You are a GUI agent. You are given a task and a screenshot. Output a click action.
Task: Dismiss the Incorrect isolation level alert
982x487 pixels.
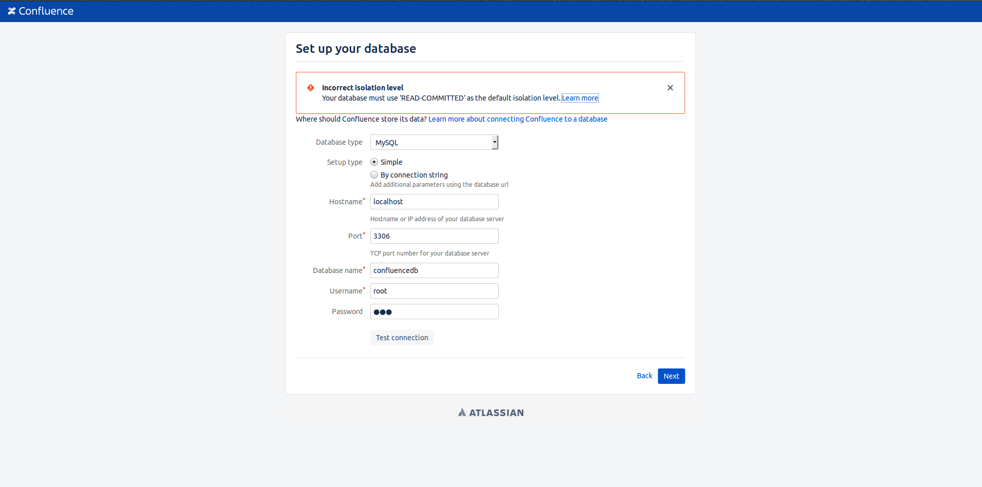670,88
